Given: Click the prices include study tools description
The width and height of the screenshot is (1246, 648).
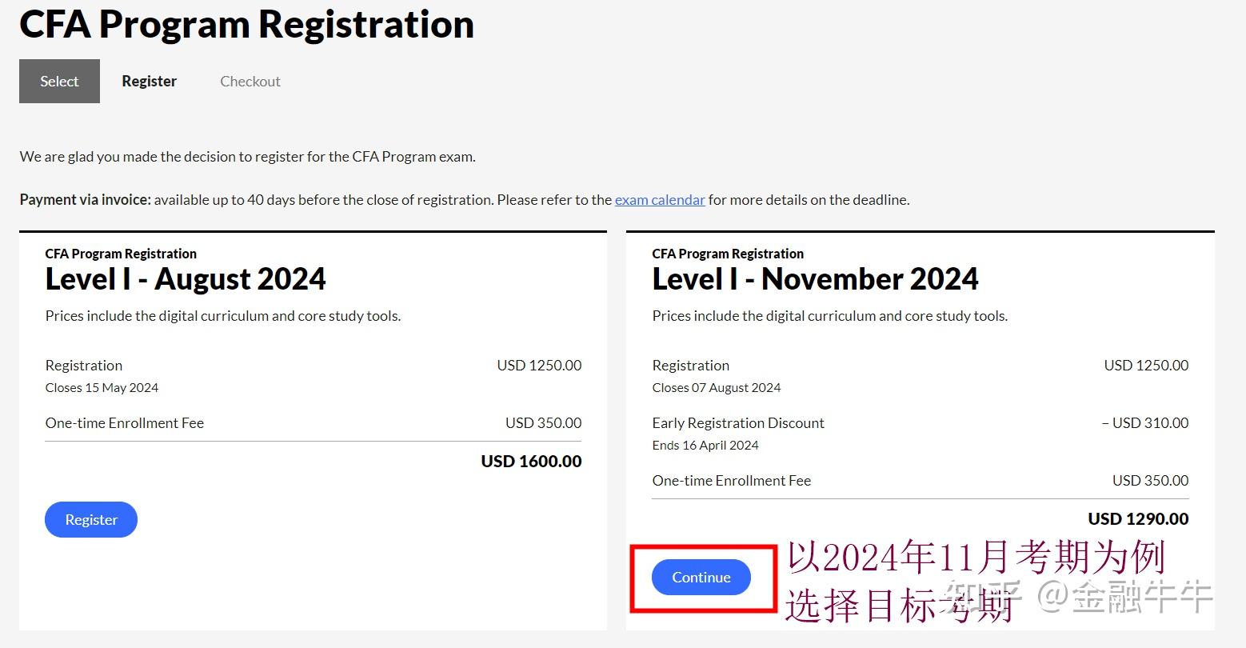Looking at the screenshot, I should 223,315.
